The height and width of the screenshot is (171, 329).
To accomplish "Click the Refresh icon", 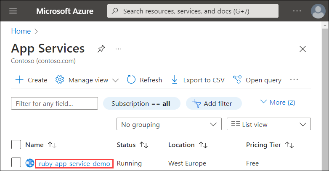I will pyautogui.click(x=131, y=80).
